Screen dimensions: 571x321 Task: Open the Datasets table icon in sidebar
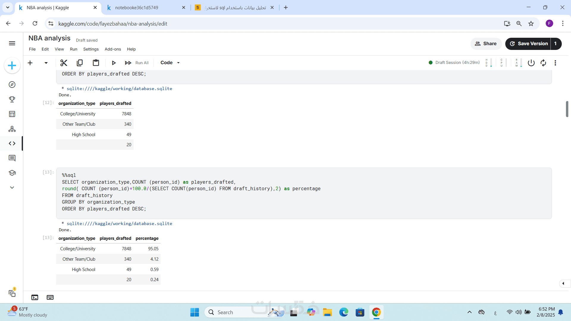[x=12, y=114]
